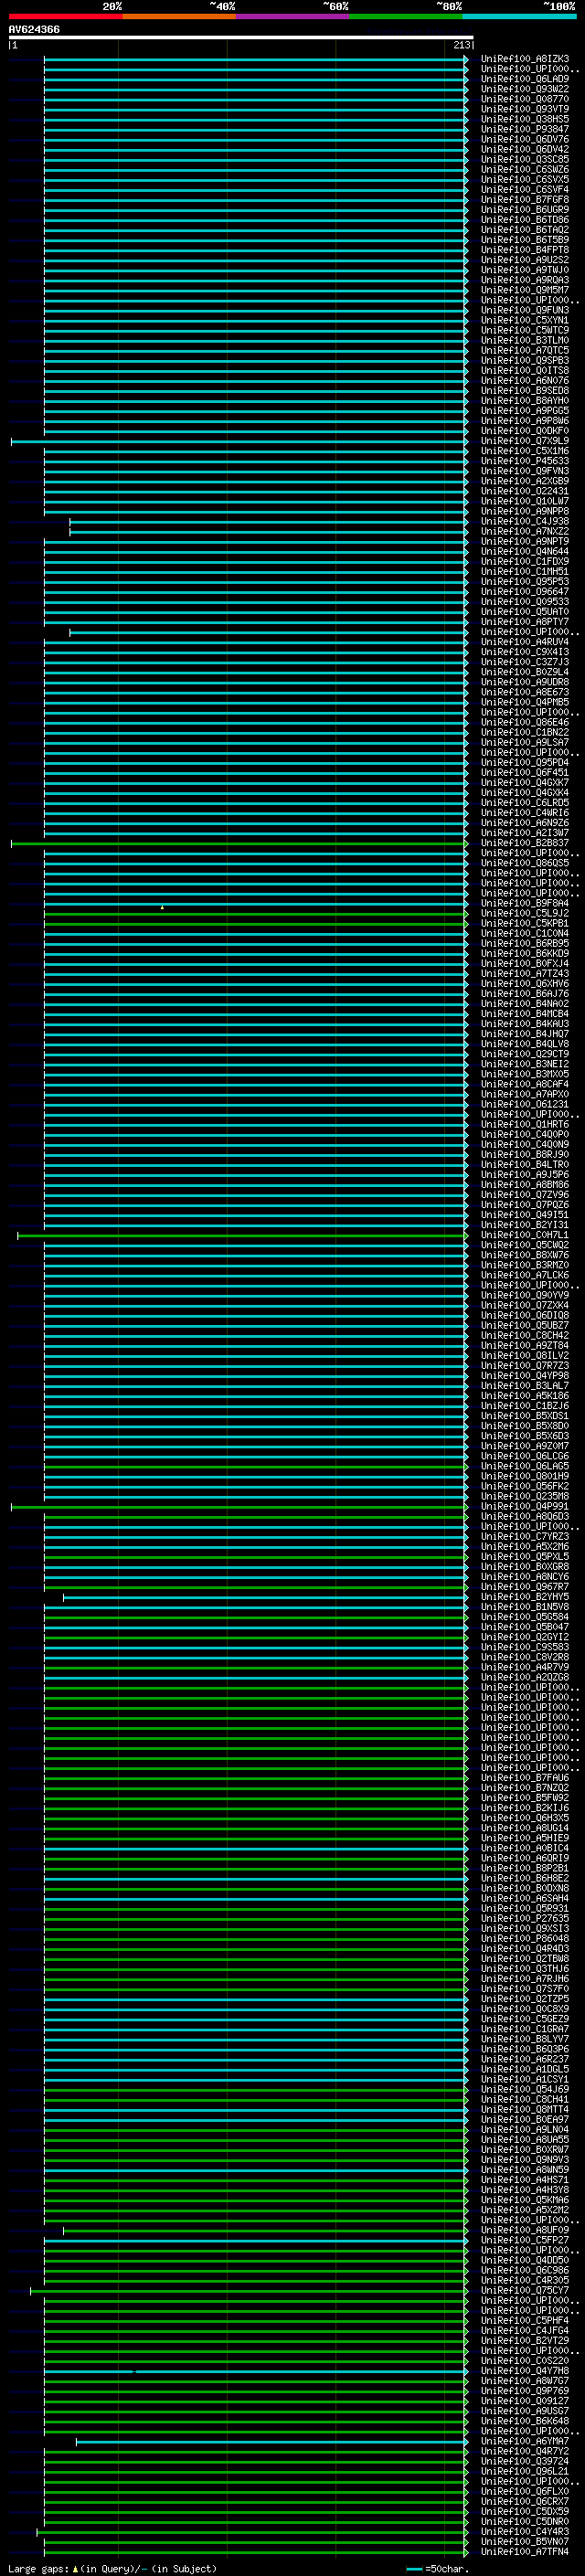Select hit label UniRef100_C7YRZ3
Image resolution: width=585 pixels, height=2576 pixels.
tap(525, 1537)
